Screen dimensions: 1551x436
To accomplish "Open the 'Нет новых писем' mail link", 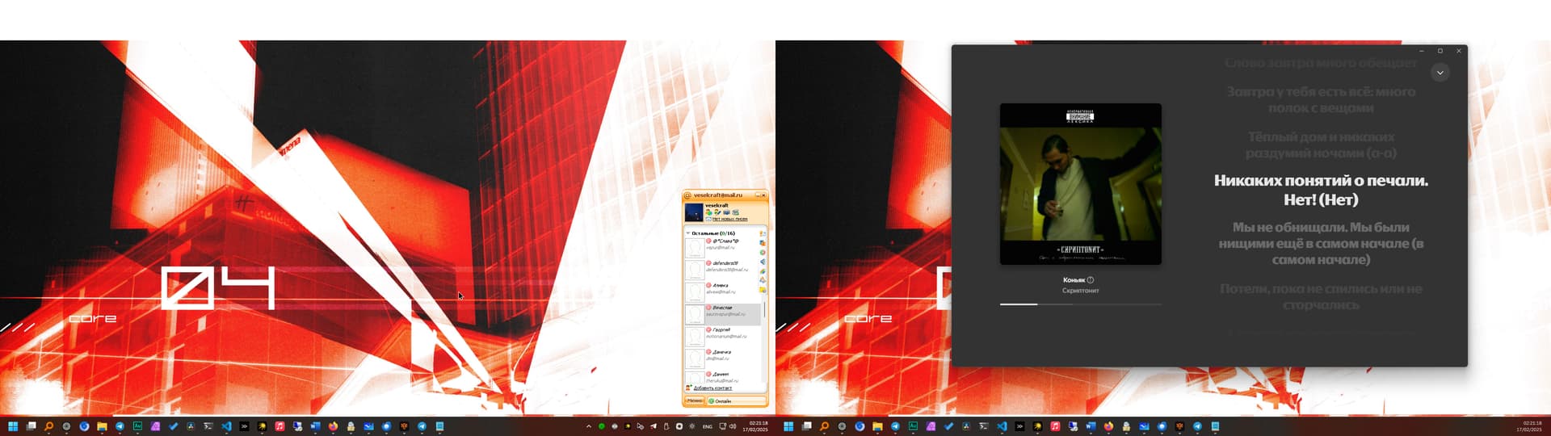I will 729,220.
